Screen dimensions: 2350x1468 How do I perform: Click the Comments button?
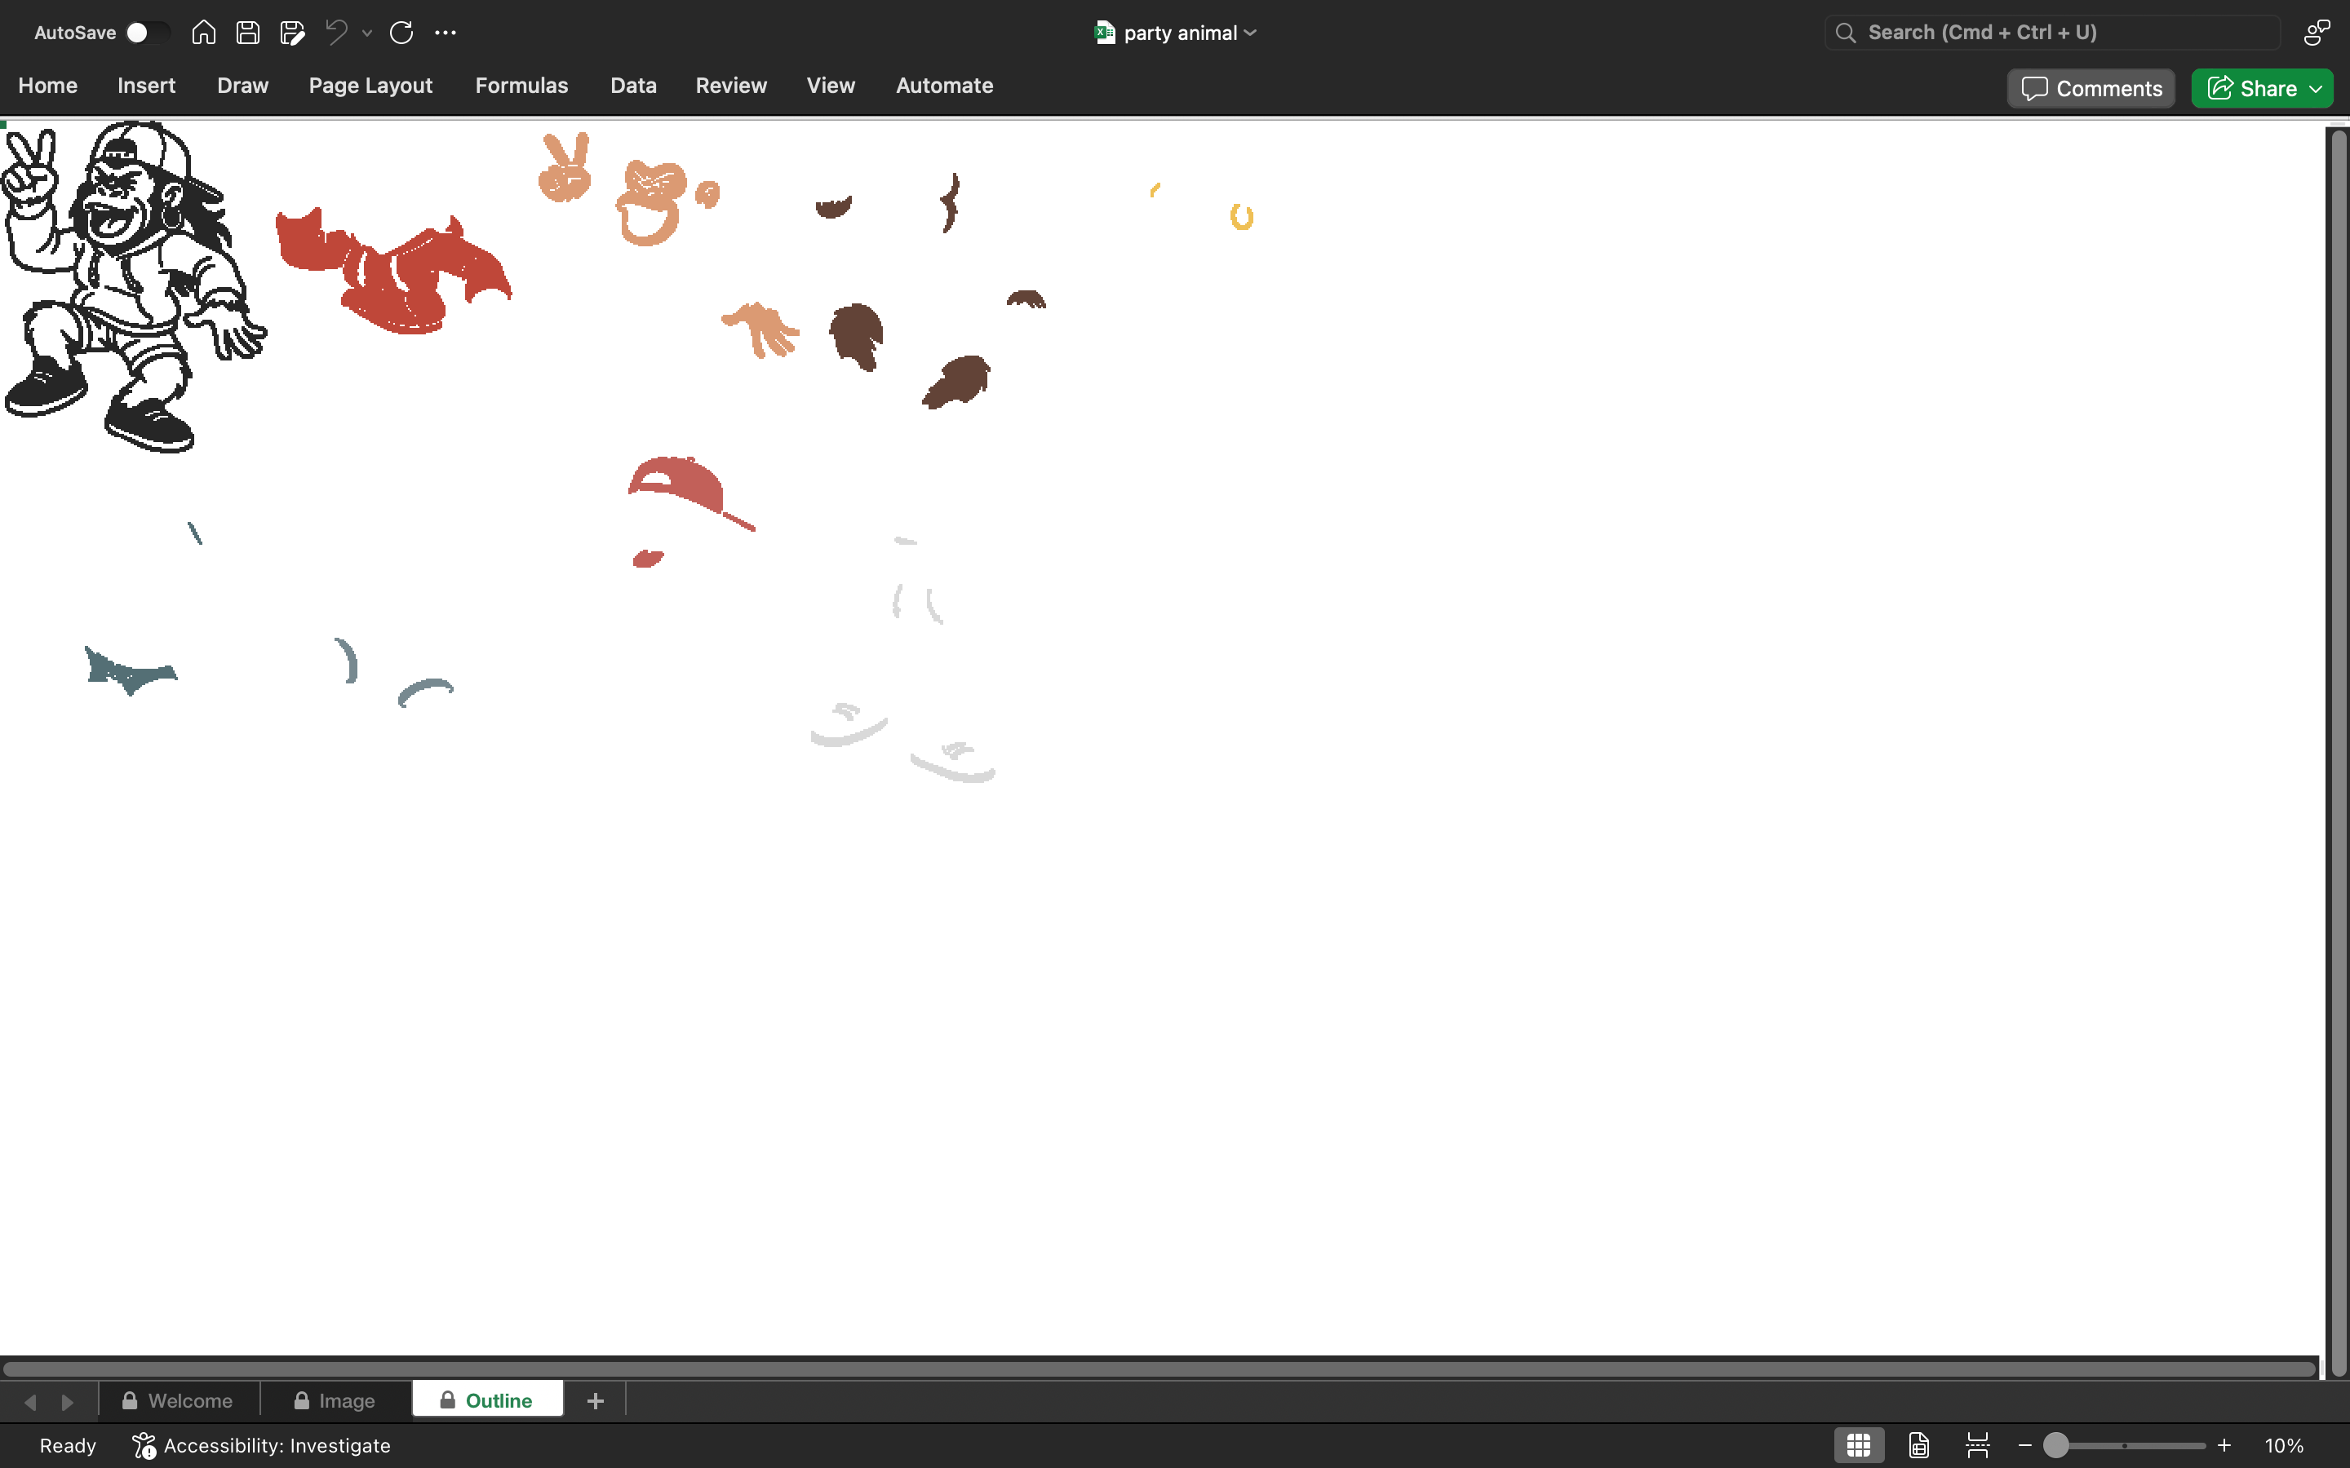point(2091,88)
